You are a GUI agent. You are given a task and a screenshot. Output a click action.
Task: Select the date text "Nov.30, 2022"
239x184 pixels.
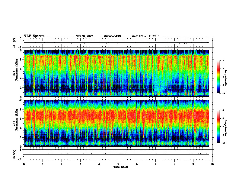(x=84, y=36)
